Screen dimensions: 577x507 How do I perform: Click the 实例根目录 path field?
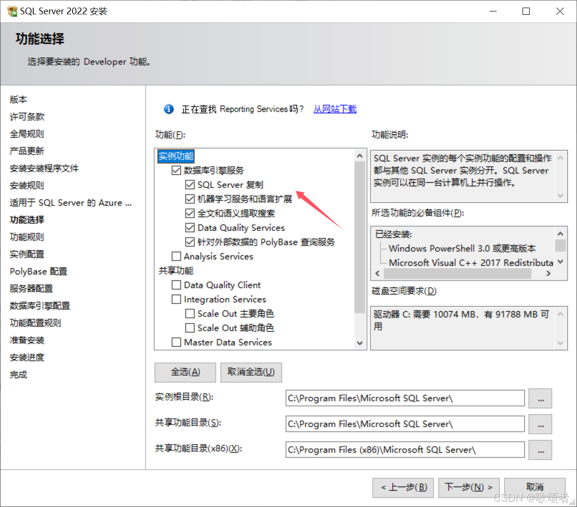coord(405,398)
